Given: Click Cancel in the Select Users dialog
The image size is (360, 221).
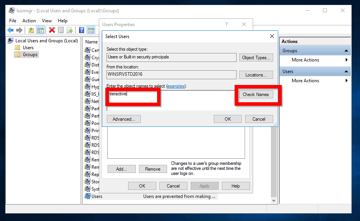Looking at the screenshot, I should tap(259, 119).
